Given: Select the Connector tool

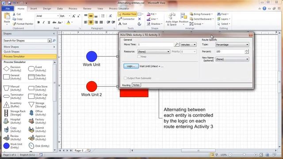Looking at the screenshot, I should 126,19.
